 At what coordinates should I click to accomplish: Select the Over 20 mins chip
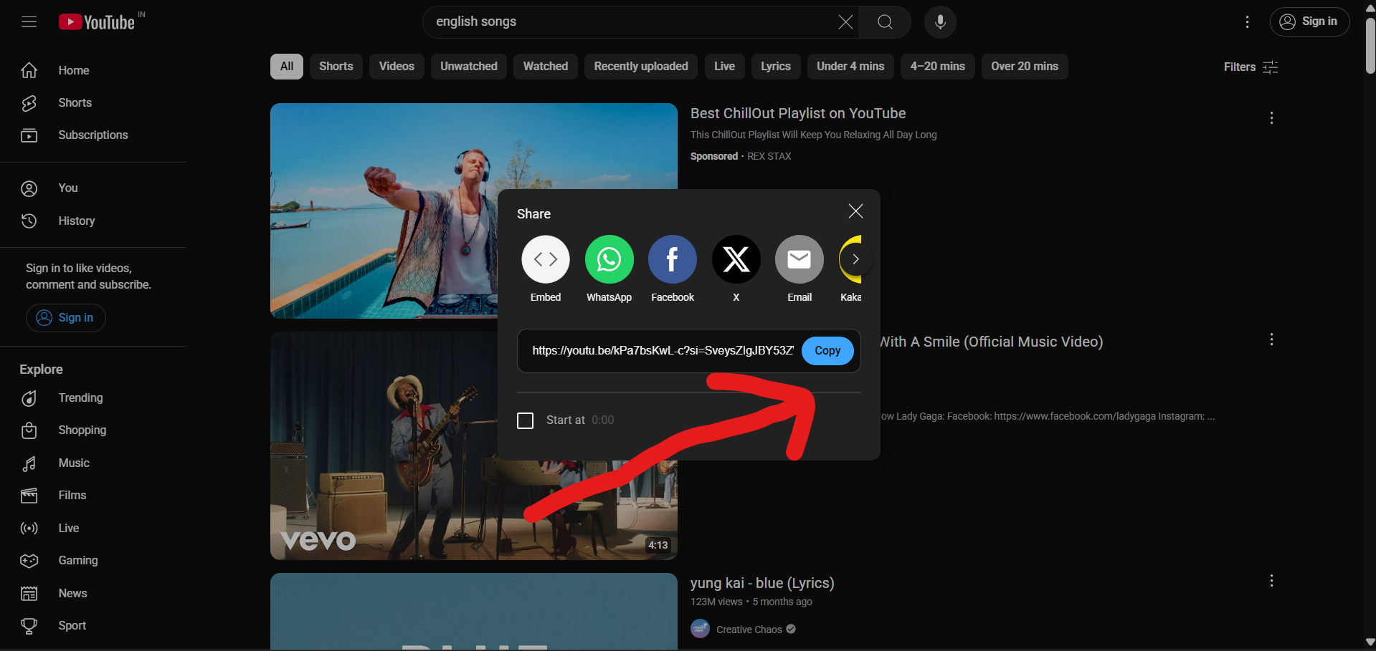pyautogui.click(x=1025, y=67)
